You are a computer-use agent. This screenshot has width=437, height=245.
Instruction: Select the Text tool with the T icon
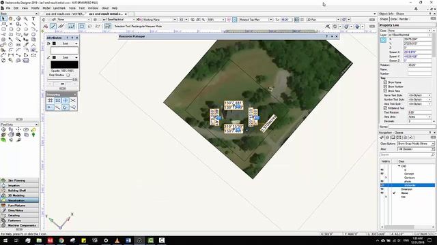pyautogui.click(x=33, y=18)
